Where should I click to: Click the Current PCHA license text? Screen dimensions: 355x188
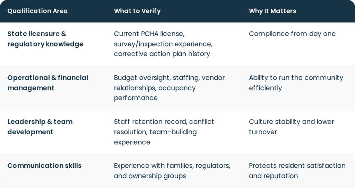coord(149,34)
